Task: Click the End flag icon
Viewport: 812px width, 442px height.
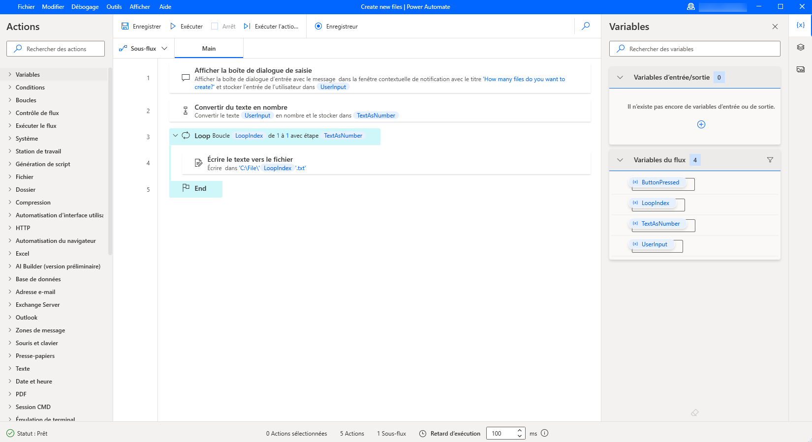Action: coord(186,187)
